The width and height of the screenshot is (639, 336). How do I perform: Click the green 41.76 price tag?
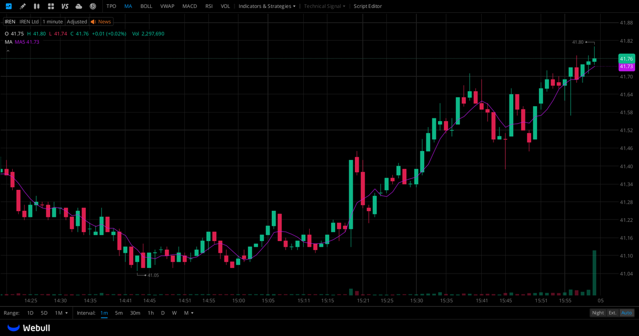click(x=626, y=59)
